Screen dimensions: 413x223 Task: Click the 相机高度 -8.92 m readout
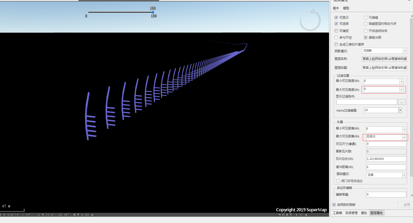coord(293,215)
